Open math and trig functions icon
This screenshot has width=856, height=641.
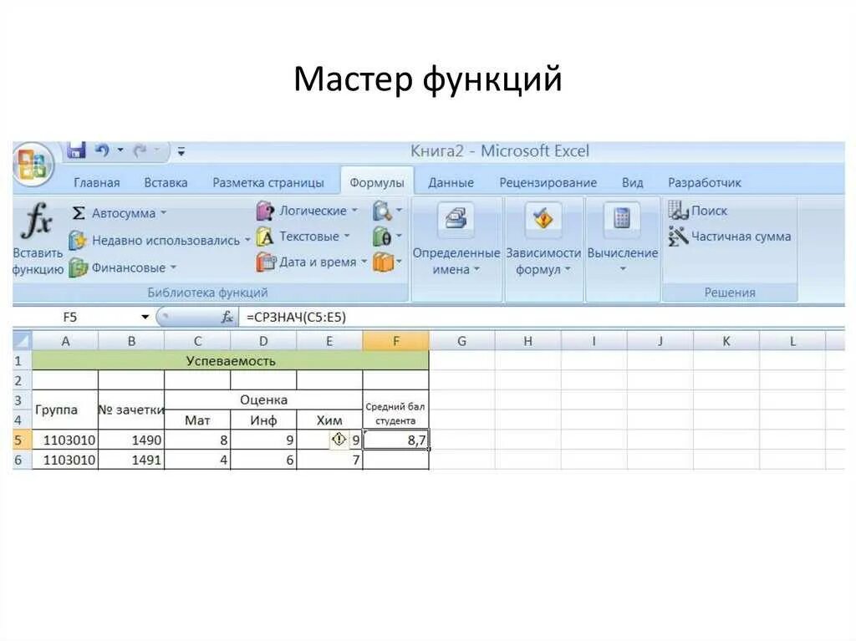tap(382, 237)
